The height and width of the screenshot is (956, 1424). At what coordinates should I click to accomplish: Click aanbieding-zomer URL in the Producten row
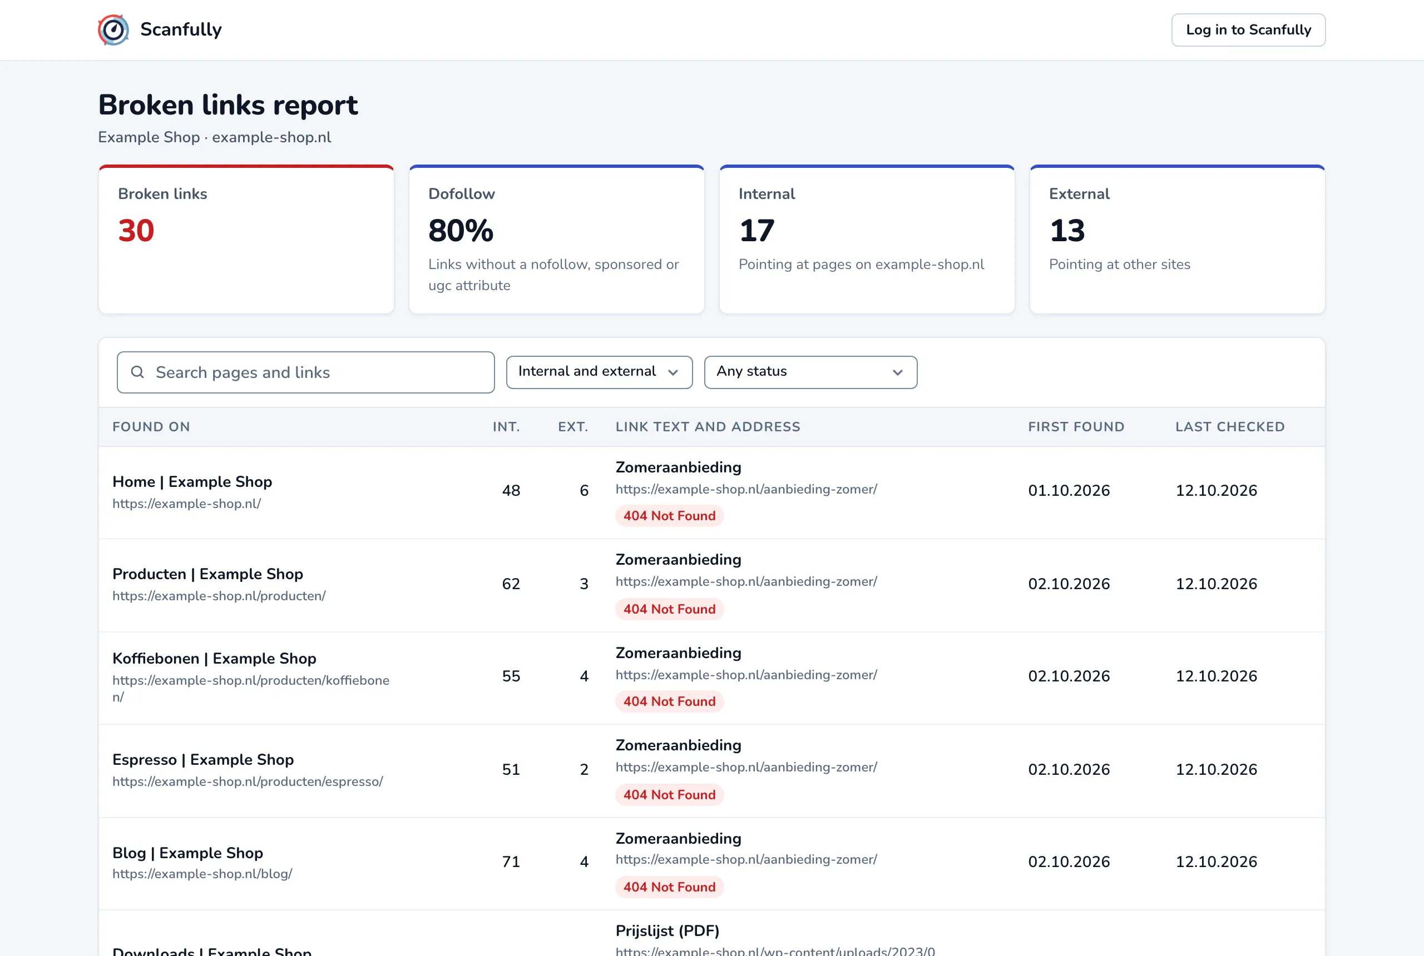746,581
